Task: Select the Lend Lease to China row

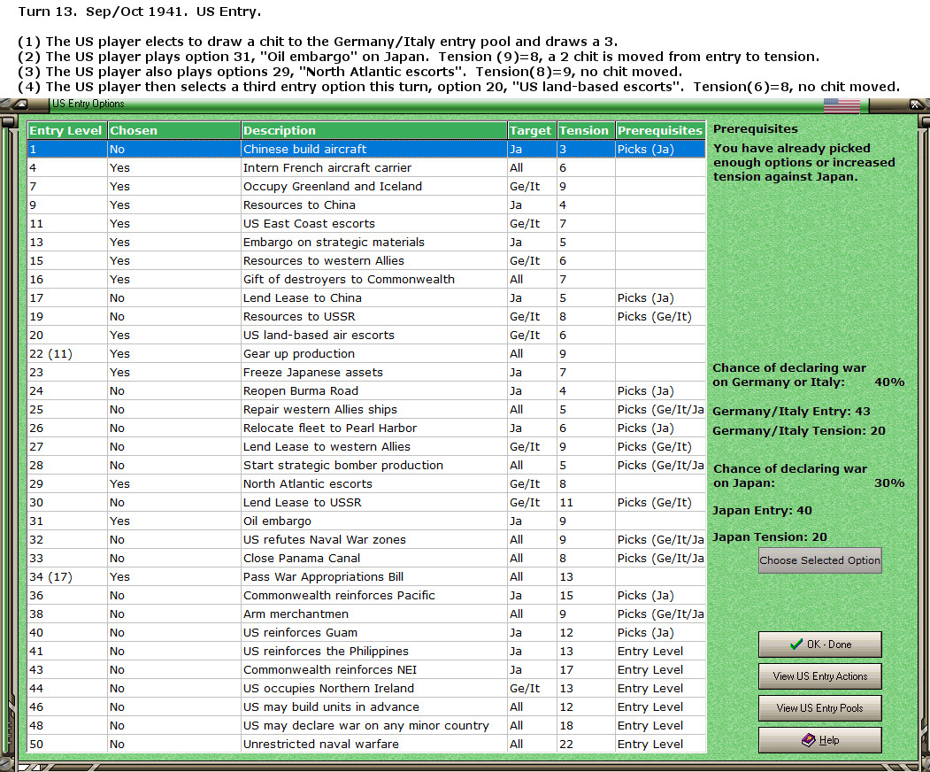Action: point(366,297)
